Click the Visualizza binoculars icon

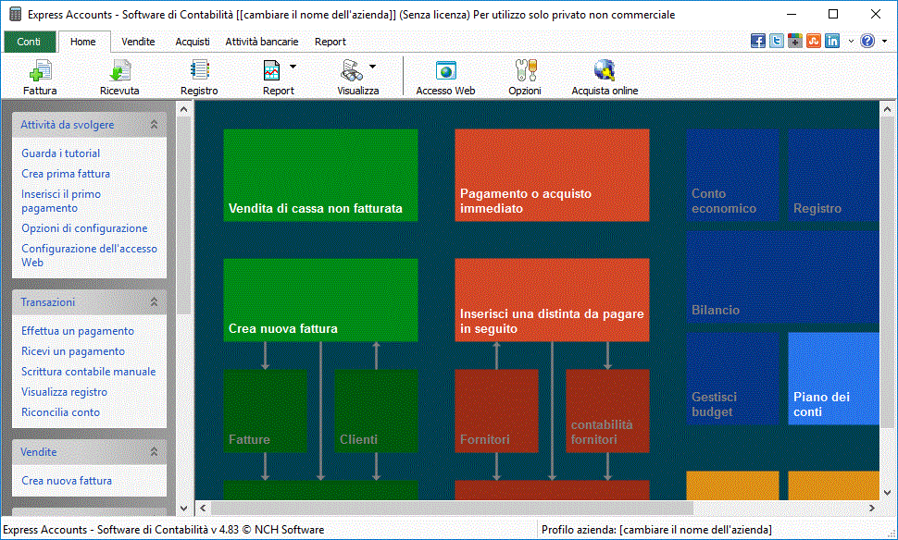click(x=351, y=71)
